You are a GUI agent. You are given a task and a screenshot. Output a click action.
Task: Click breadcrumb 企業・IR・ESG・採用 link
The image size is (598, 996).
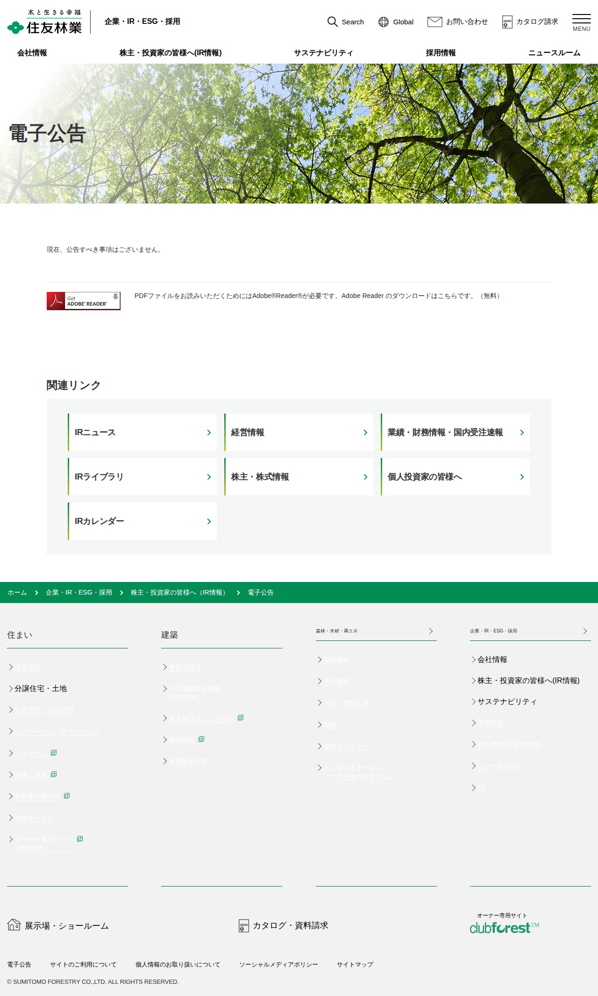coord(79,592)
